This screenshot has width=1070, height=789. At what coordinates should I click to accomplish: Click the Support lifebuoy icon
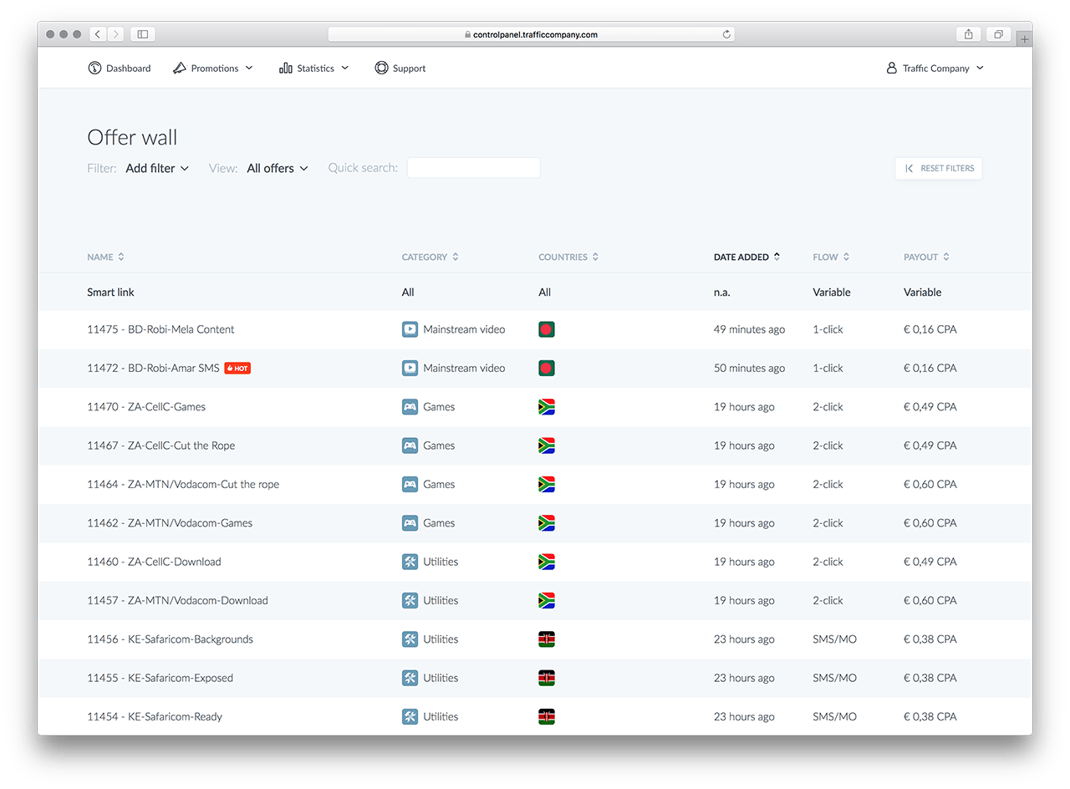[x=381, y=69]
